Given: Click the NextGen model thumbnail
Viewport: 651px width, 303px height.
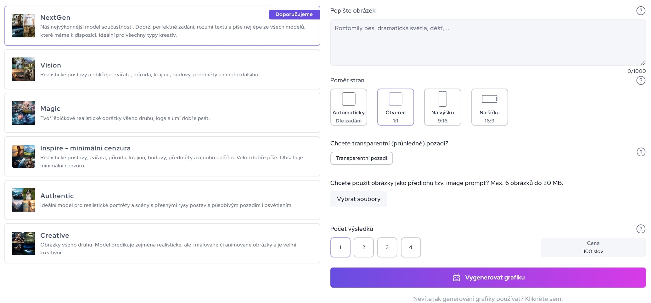Looking at the screenshot, I should pos(24,26).
